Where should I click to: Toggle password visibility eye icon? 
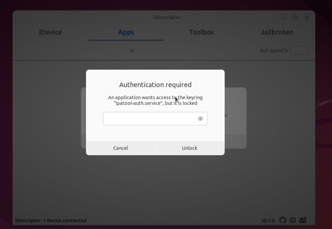tap(200, 119)
